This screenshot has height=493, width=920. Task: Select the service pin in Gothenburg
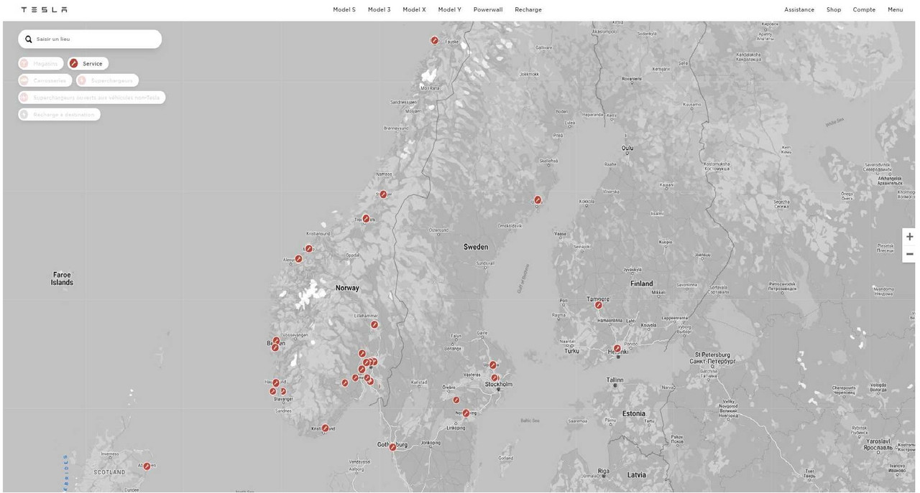click(x=392, y=447)
